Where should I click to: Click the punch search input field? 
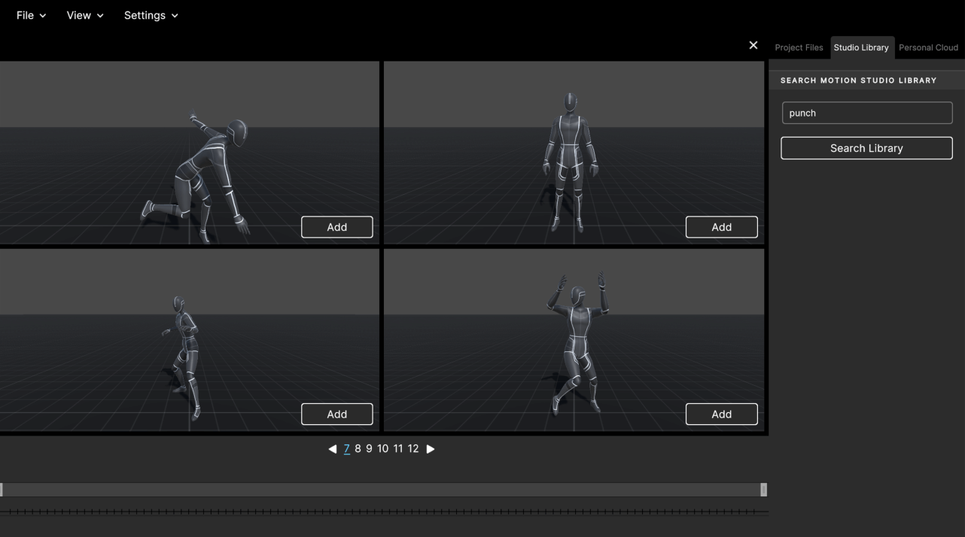(x=866, y=112)
